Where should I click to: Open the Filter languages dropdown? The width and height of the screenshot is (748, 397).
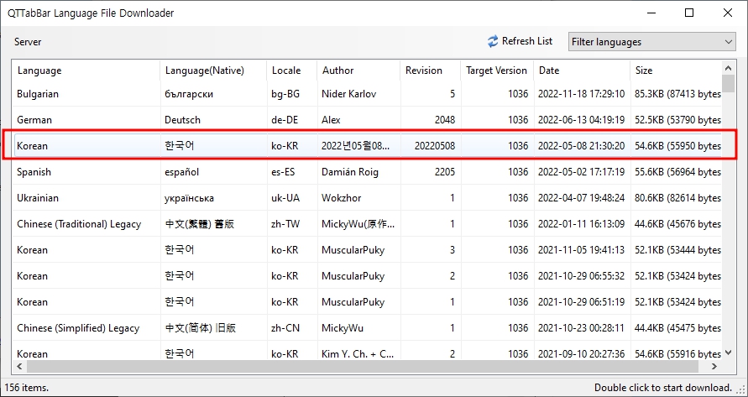651,41
